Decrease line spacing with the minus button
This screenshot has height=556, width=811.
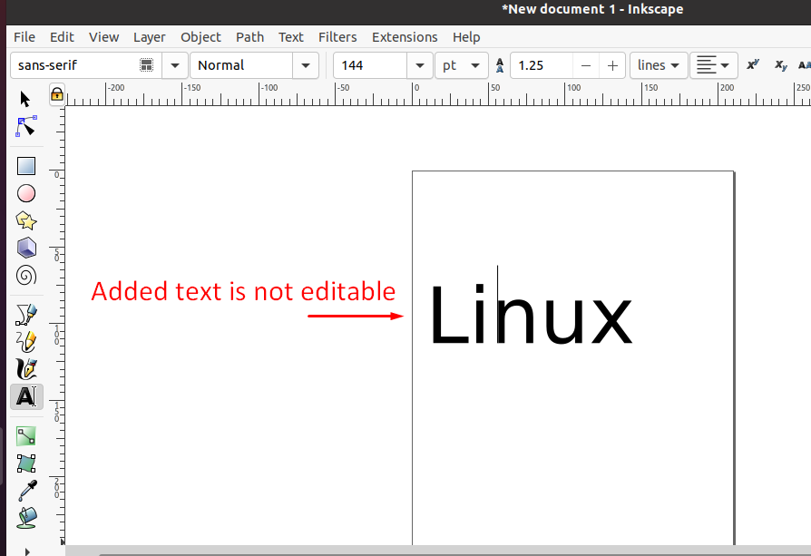pyautogui.click(x=585, y=65)
